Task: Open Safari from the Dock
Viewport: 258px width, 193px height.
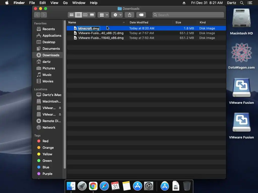Action: (104, 186)
